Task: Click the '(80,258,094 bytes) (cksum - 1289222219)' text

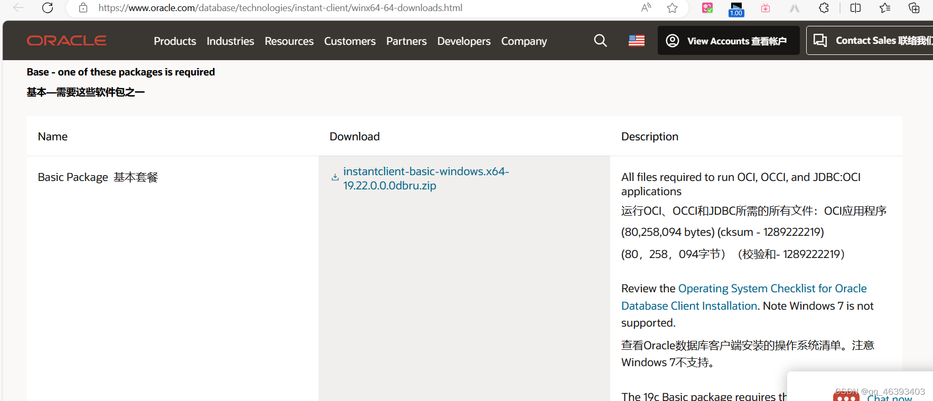Action: 723,232
